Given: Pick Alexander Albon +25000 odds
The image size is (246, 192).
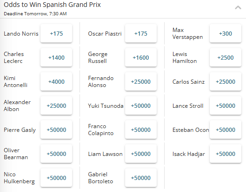Looking at the screenshot, I should coord(56,105).
